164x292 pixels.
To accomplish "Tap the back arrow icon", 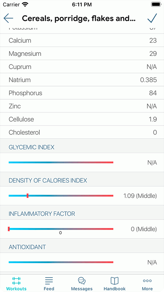I will [x=8, y=18].
